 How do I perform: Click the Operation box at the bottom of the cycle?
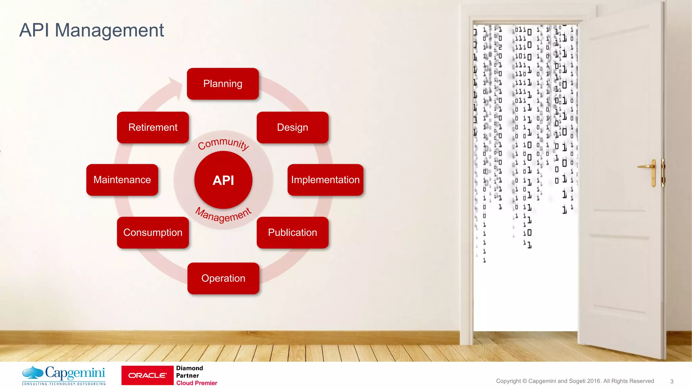[x=223, y=278]
